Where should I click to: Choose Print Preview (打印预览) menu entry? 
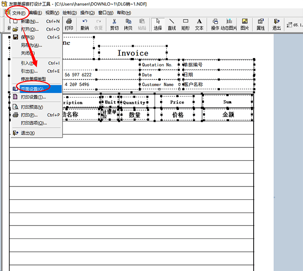pyautogui.click(x=36, y=107)
